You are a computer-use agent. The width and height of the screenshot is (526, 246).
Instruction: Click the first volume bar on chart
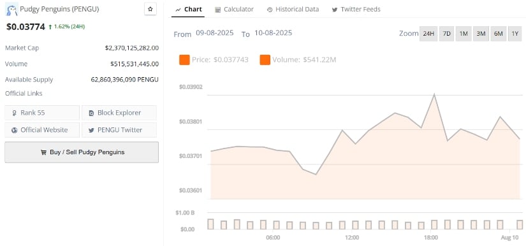tap(210, 224)
